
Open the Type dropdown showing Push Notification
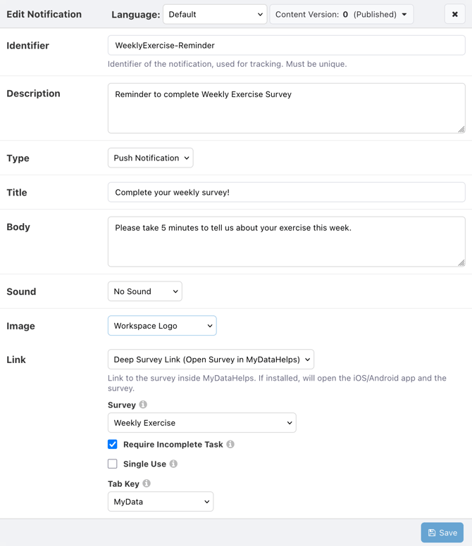[151, 158]
